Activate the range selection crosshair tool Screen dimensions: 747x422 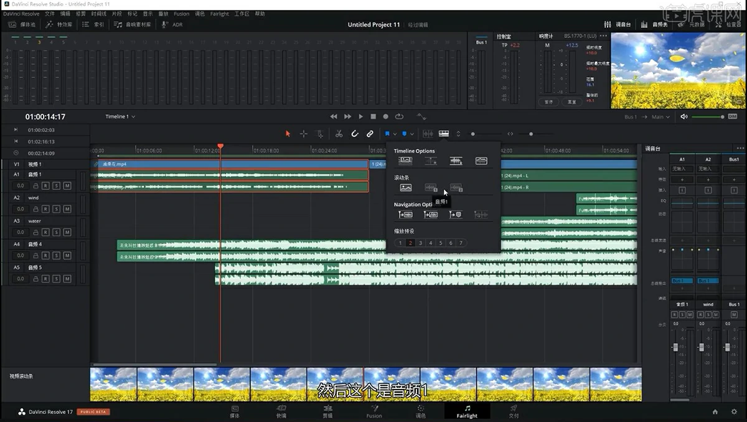pos(304,134)
